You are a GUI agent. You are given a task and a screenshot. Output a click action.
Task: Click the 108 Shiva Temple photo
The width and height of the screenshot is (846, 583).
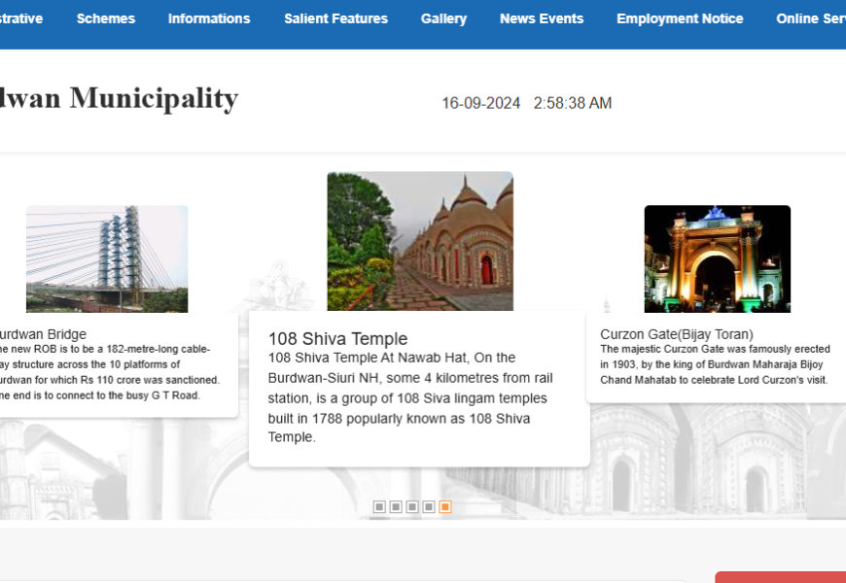(x=420, y=241)
